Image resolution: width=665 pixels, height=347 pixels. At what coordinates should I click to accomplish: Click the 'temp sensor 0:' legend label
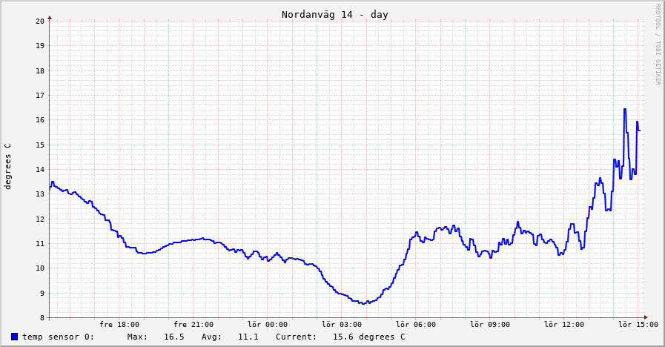coord(58,337)
